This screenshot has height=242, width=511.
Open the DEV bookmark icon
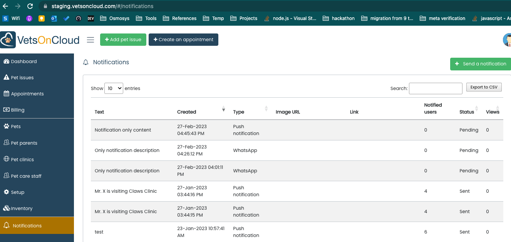pos(90,18)
